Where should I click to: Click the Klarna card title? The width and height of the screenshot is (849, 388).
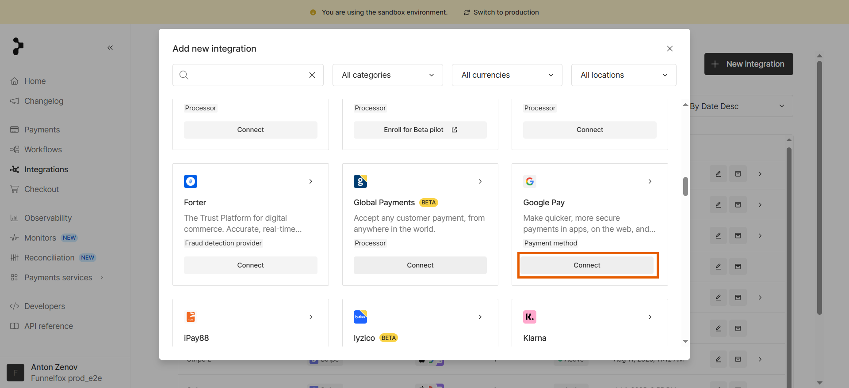pos(535,338)
